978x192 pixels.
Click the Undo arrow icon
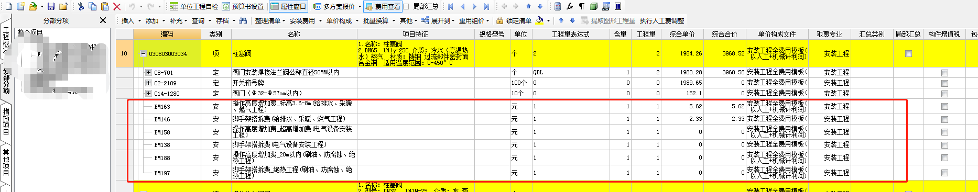[x=132, y=6]
